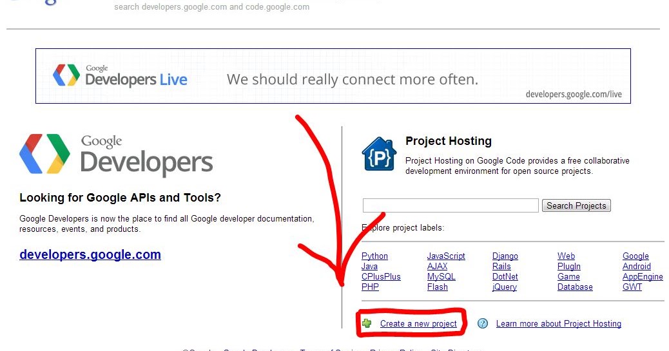The height and width of the screenshot is (351, 669).
Task: Select the Database project label
Action: click(575, 287)
